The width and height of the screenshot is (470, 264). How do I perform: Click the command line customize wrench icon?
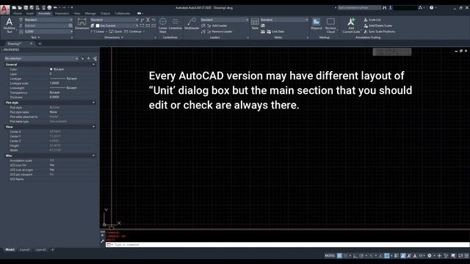coord(102,241)
